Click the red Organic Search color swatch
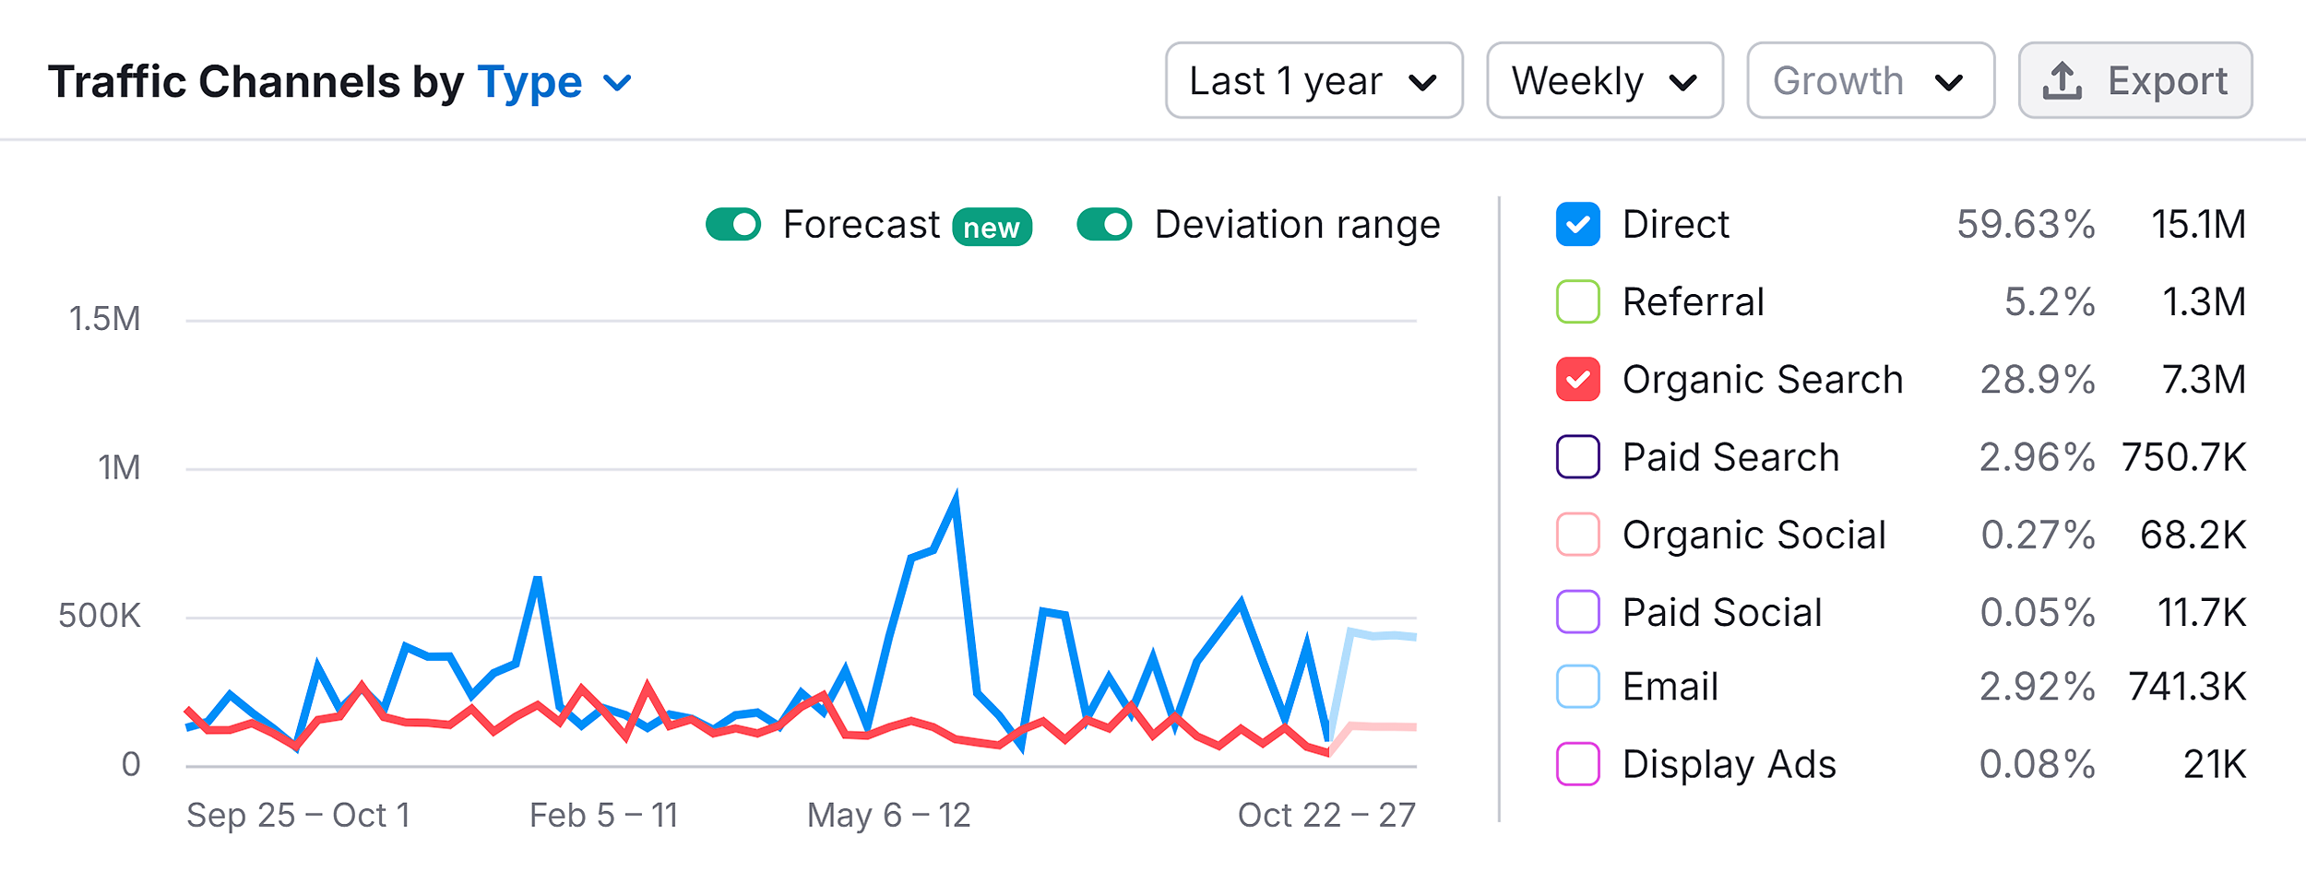Viewport: 2306px width, 883px height. click(1579, 379)
